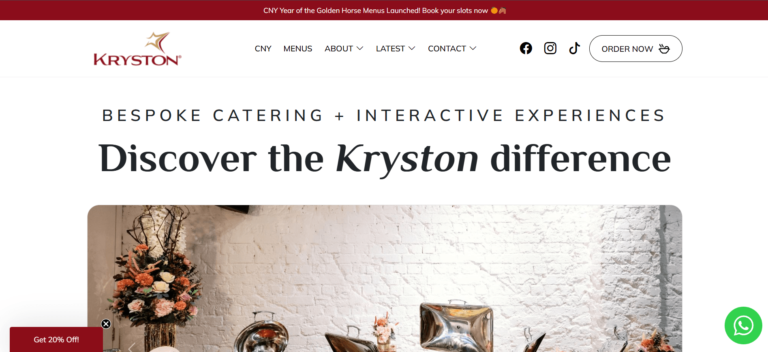Select the ABOUT navigation label
Viewport: 768px width, 352px height.
339,49
